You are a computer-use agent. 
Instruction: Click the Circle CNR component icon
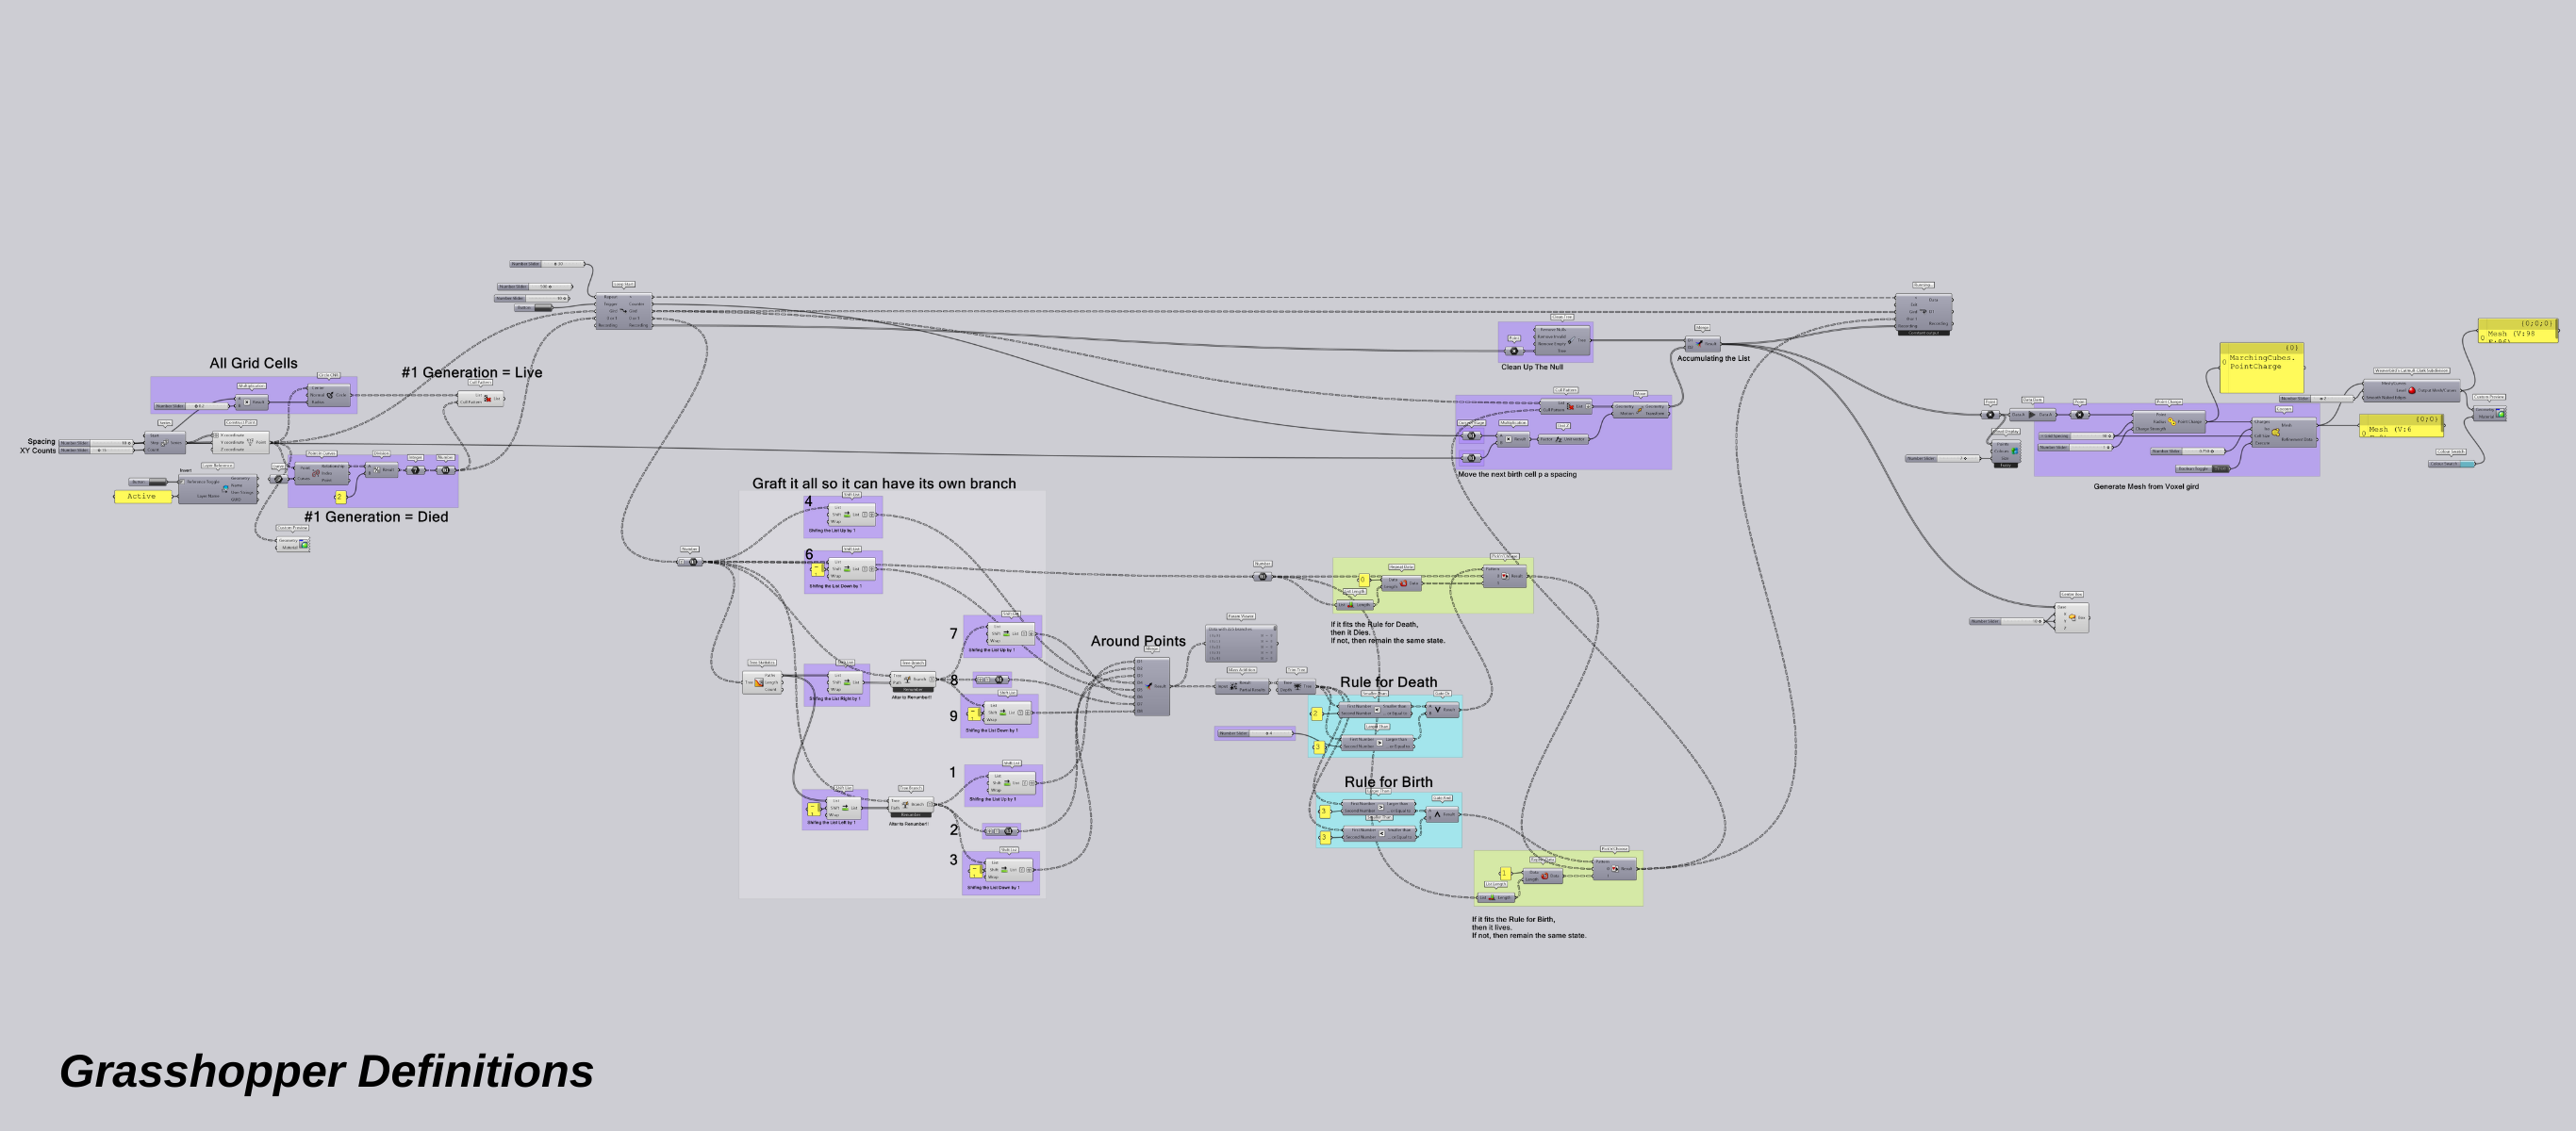pos(330,395)
